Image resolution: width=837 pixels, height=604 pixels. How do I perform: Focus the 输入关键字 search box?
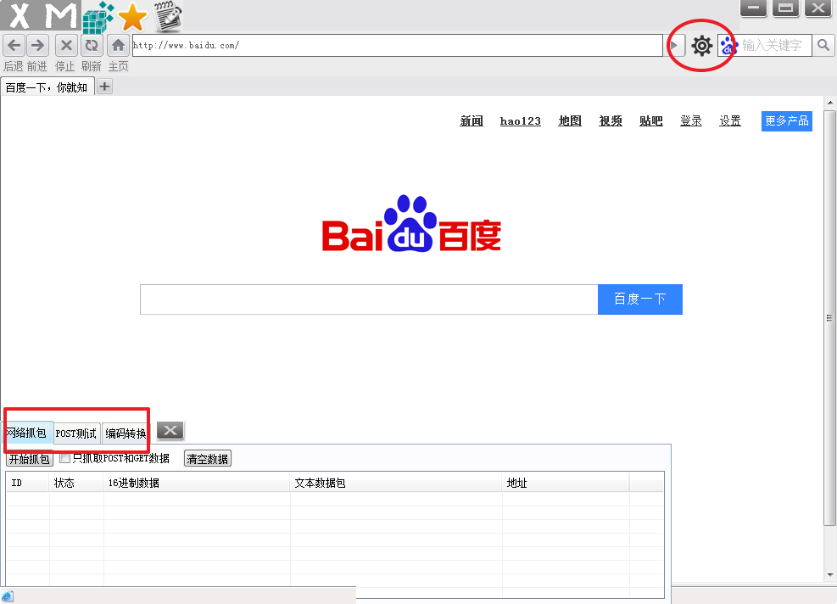click(774, 46)
